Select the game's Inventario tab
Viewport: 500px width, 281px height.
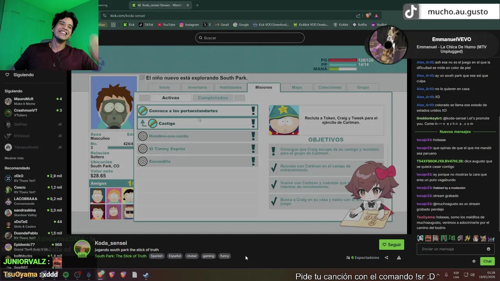pyautogui.click(x=197, y=87)
